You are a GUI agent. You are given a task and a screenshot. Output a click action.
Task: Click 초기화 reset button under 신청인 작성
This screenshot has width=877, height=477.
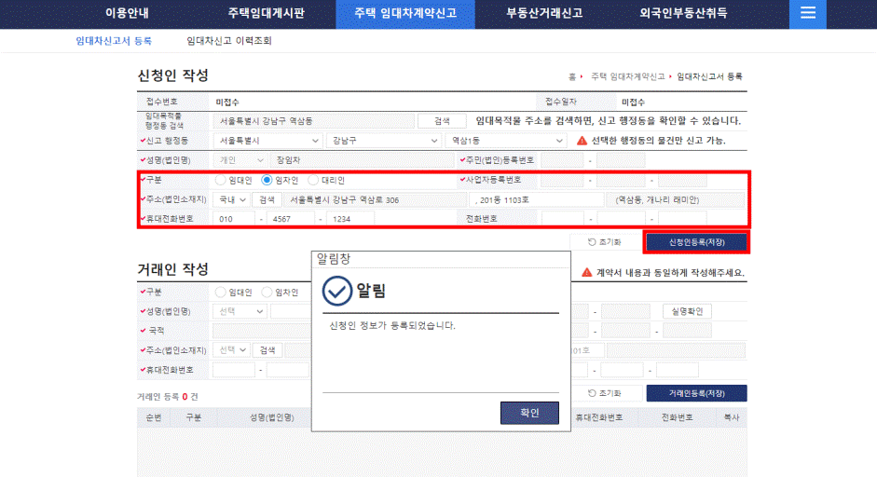click(x=605, y=242)
